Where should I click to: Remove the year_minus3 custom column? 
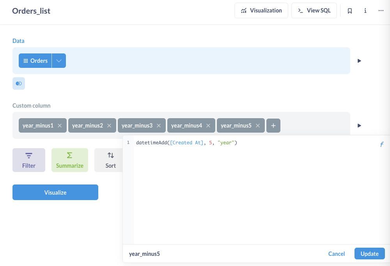point(159,126)
